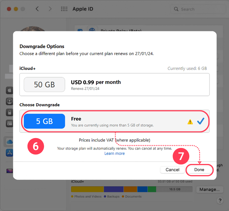Select the Apple overview sidebar icon
The width and height of the screenshot is (229, 211).
pos(9,90)
